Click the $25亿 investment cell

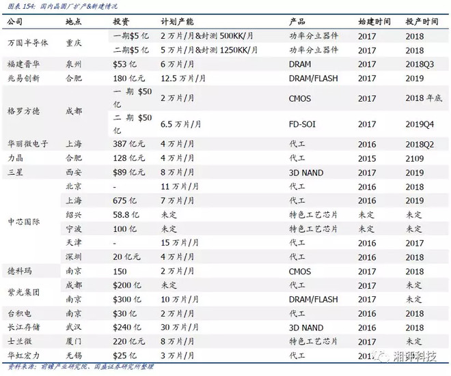click(x=124, y=356)
